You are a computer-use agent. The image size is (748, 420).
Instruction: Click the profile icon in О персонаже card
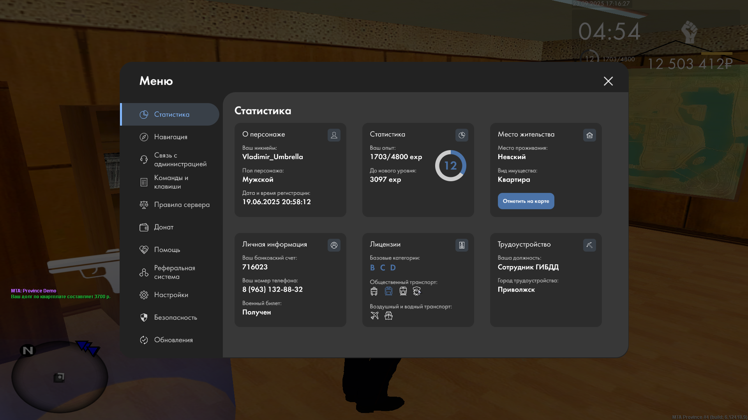click(334, 135)
